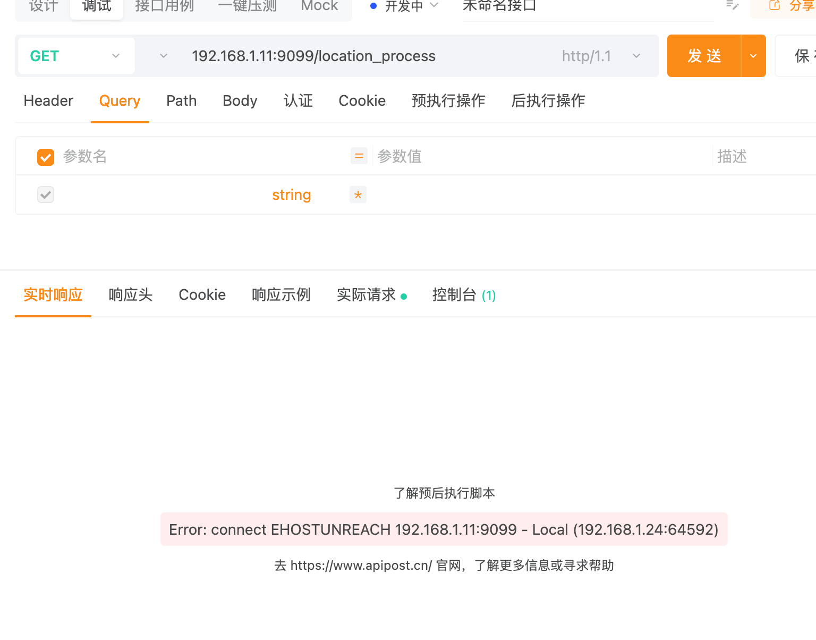This screenshot has height=640, width=816.
Task: Click the green dot next to 实际请求
Action: [404, 297]
